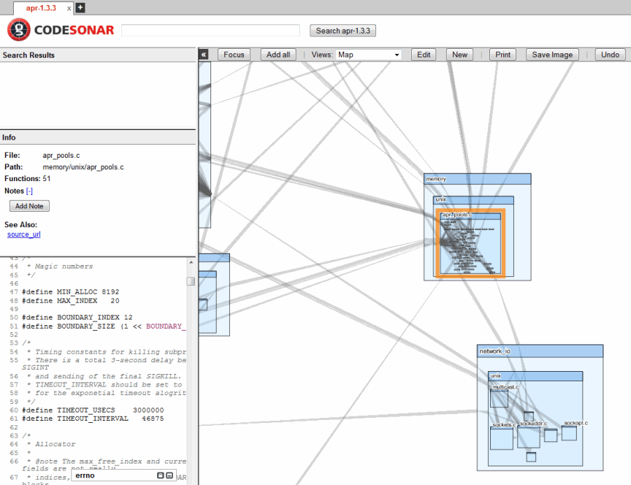Print the map using the Print button

click(x=502, y=54)
